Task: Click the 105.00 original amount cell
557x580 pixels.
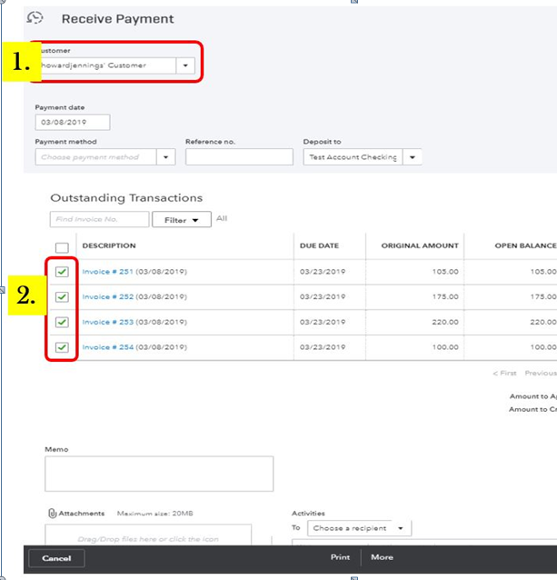Action: [445, 272]
